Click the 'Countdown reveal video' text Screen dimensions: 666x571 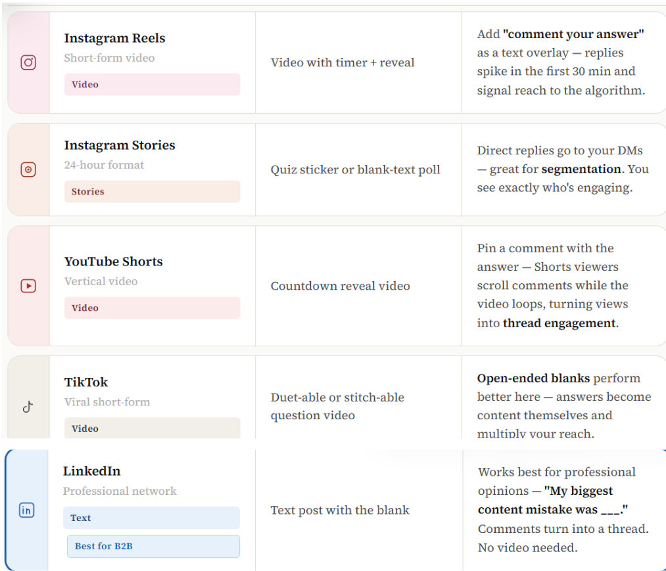point(340,286)
